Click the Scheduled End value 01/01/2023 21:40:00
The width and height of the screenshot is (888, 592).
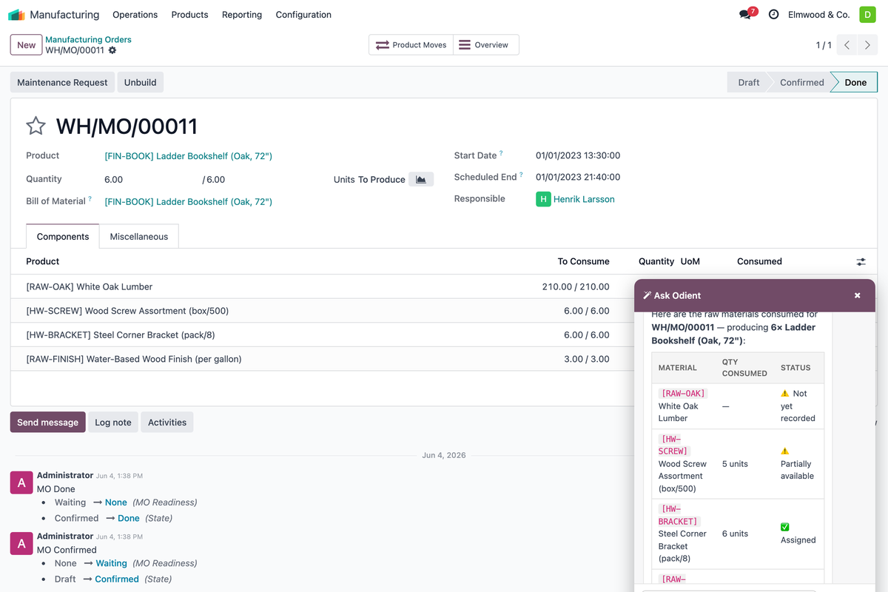(x=578, y=177)
